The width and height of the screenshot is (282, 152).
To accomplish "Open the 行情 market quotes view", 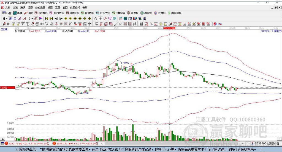I will click(x=7, y=13).
